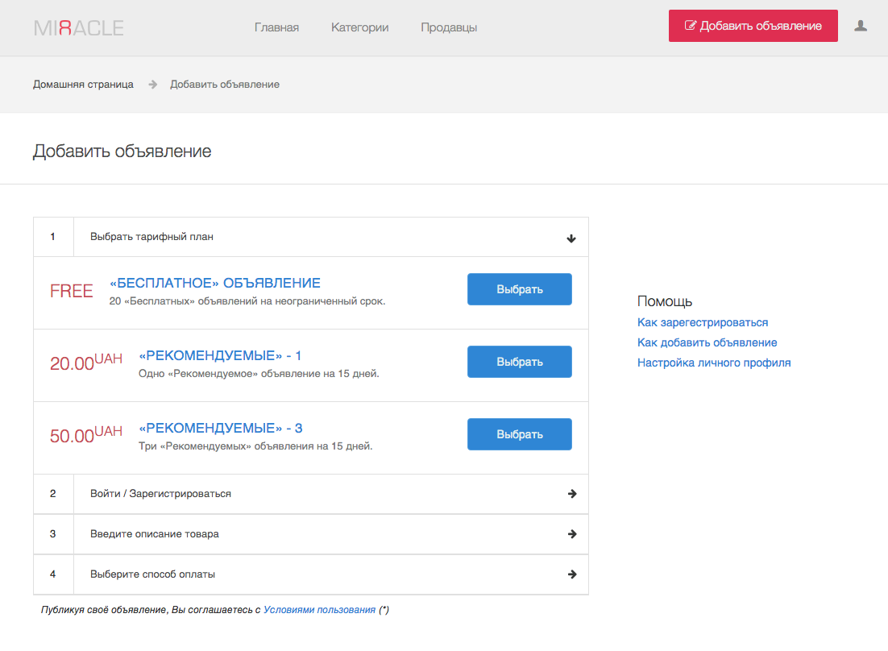Screen dimensions: 888x651
Task: Open the Категории menu item
Action: click(359, 27)
